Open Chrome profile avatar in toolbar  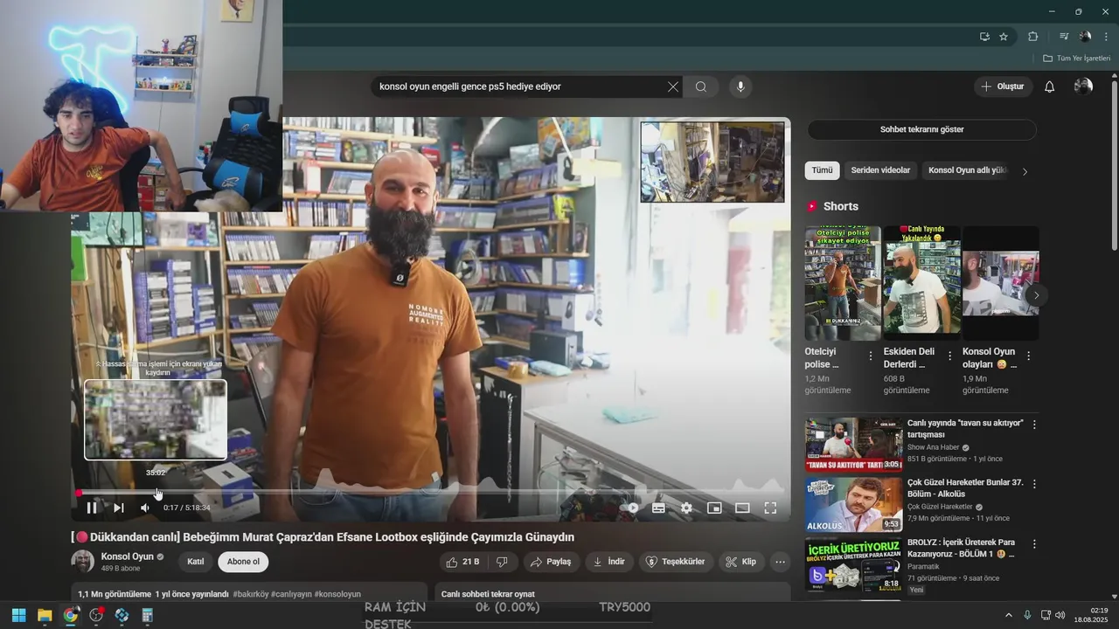pos(1085,37)
